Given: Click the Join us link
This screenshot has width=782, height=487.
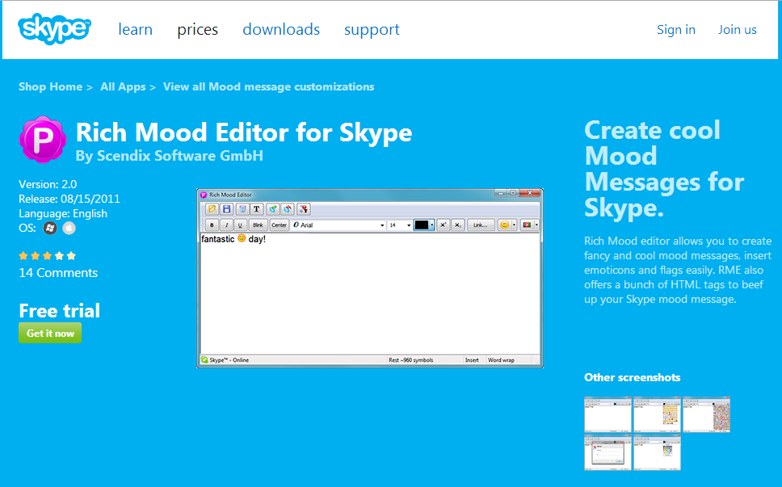Looking at the screenshot, I should click(x=737, y=29).
